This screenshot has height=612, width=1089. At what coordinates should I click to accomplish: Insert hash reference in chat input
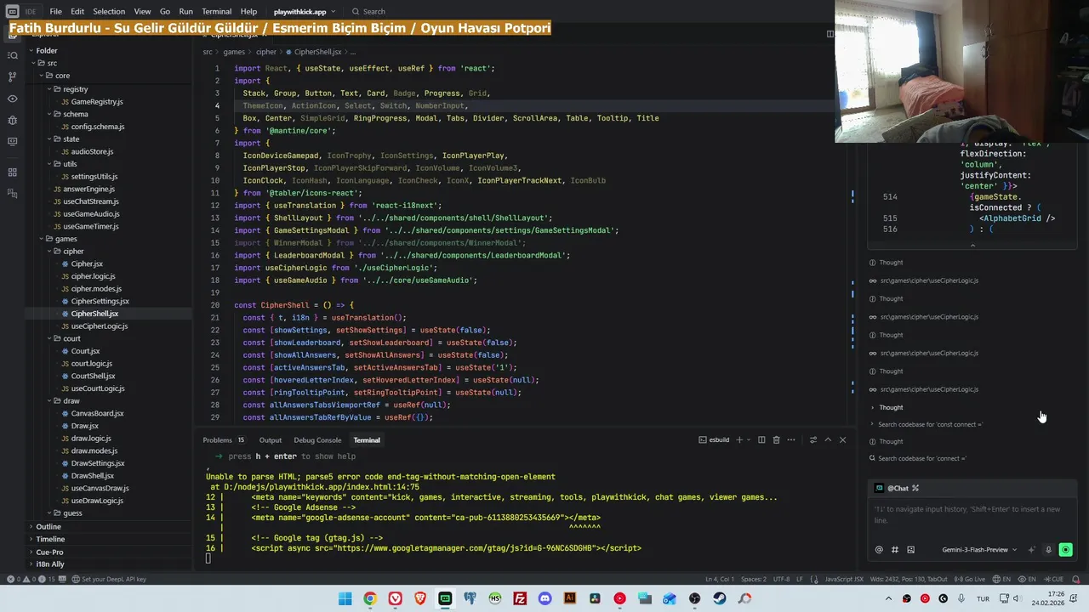(x=895, y=550)
